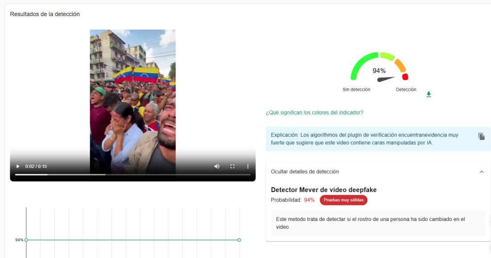Click the red segment of the gauge
Viewport: 491px width, 258px height.
tap(405, 77)
